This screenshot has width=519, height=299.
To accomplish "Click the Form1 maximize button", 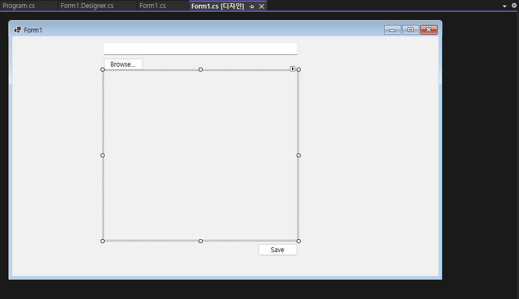I will click(410, 30).
